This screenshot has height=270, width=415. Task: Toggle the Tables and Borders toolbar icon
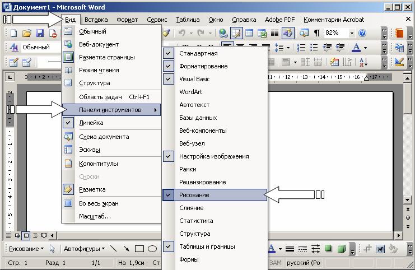click(236, 33)
